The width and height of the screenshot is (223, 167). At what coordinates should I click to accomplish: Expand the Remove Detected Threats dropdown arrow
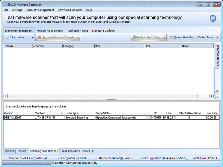coord(78,37)
